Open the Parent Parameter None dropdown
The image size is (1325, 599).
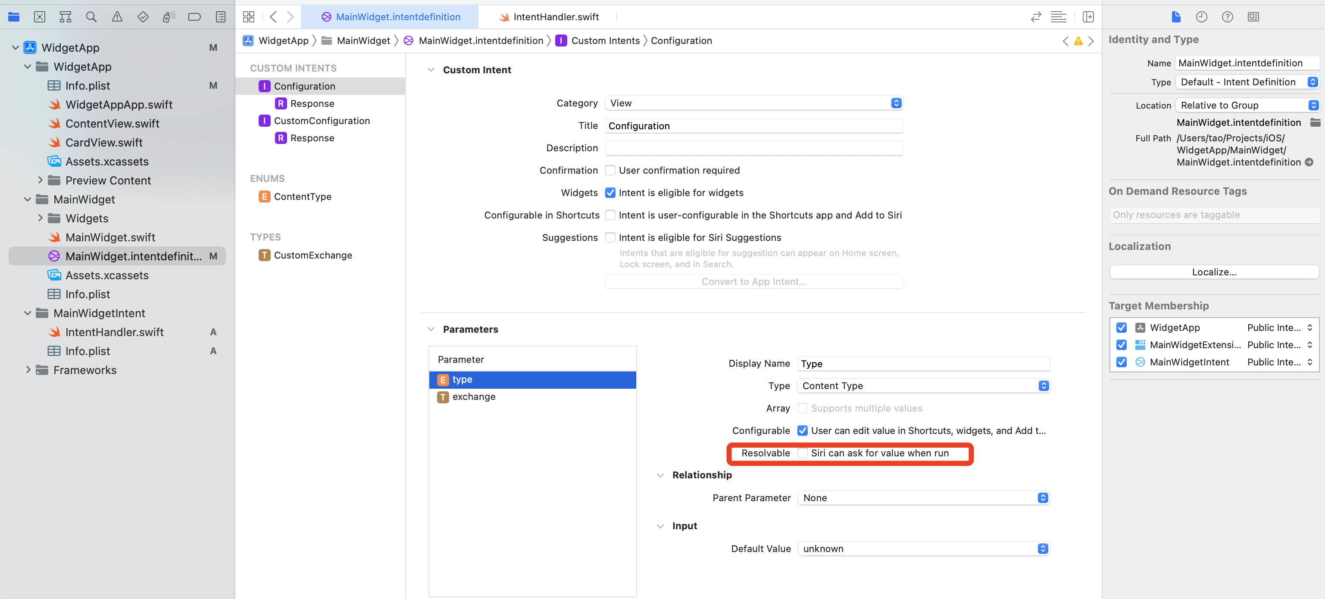point(923,498)
